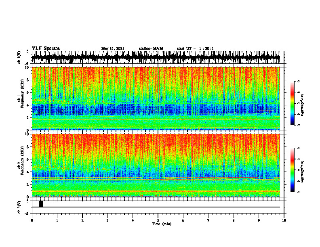The height and width of the screenshot is (247, 320).
Task: Click the "5" tick on ch.1 voltage axis
Action: (x=28, y=52)
